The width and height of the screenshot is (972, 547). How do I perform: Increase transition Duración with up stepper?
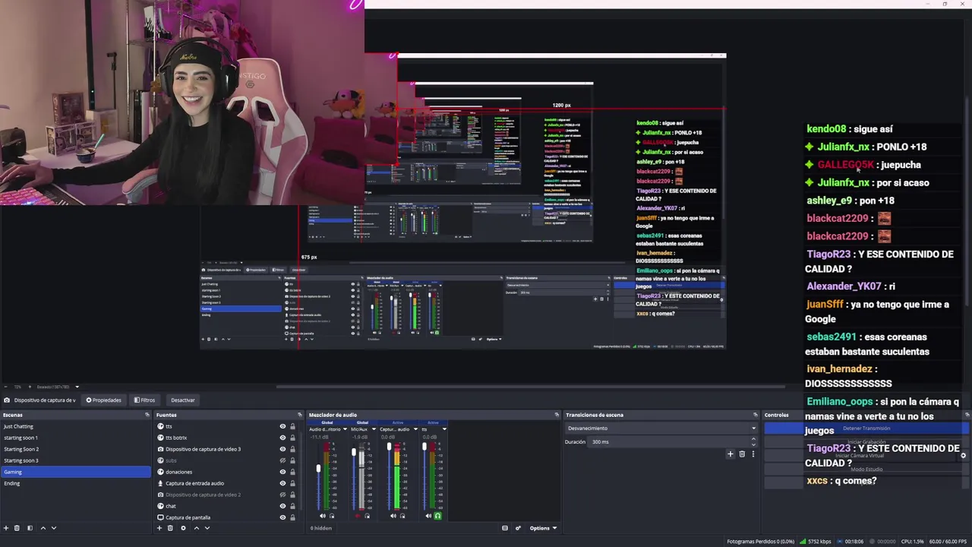(x=753, y=438)
